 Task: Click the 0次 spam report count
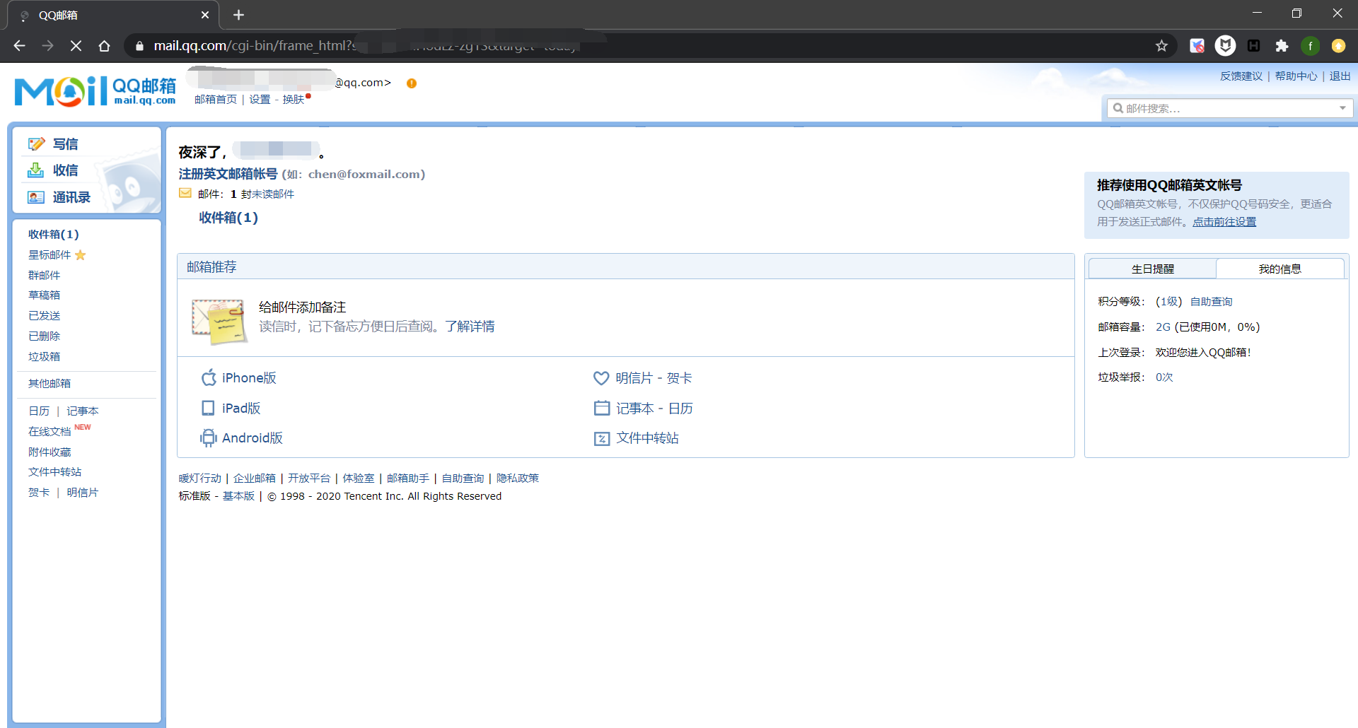[1164, 377]
